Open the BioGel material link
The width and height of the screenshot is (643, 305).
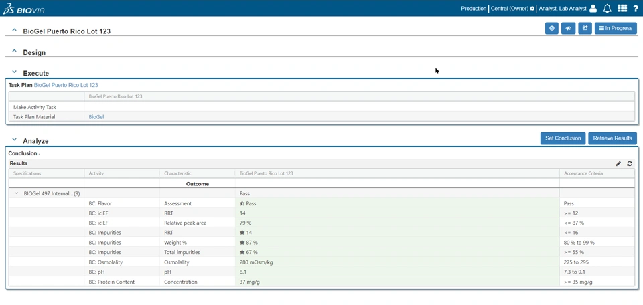[x=96, y=116]
